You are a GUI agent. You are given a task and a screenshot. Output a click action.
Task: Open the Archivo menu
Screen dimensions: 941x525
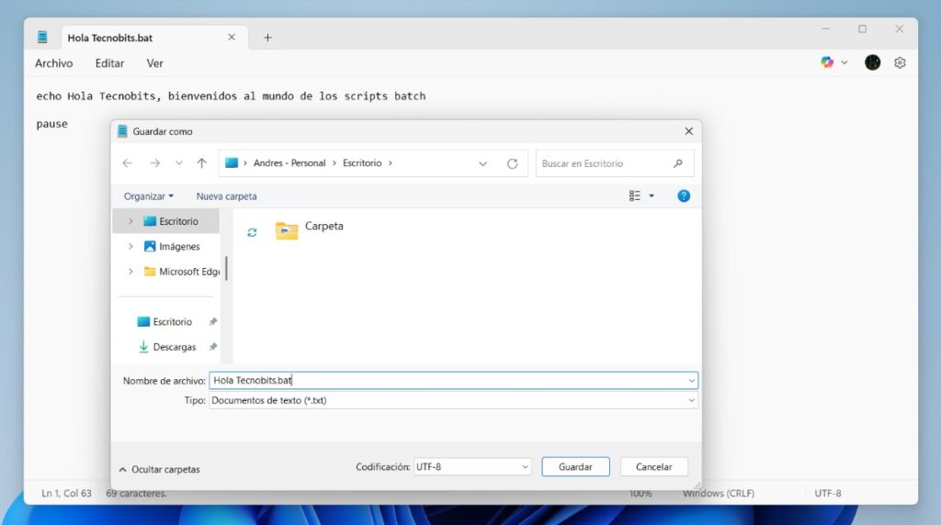(54, 63)
